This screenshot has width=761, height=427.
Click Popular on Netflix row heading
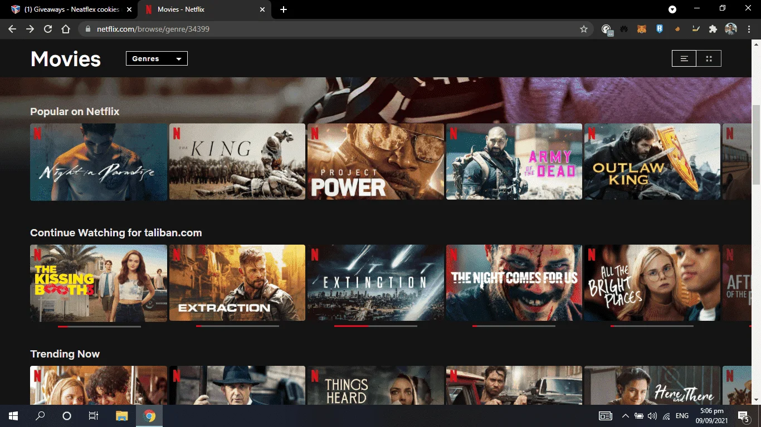pos(75,112)
